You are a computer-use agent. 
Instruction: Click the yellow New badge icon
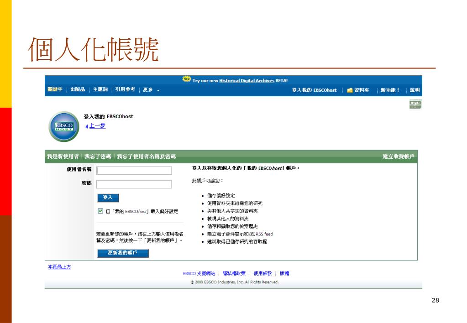click(186, 79)
